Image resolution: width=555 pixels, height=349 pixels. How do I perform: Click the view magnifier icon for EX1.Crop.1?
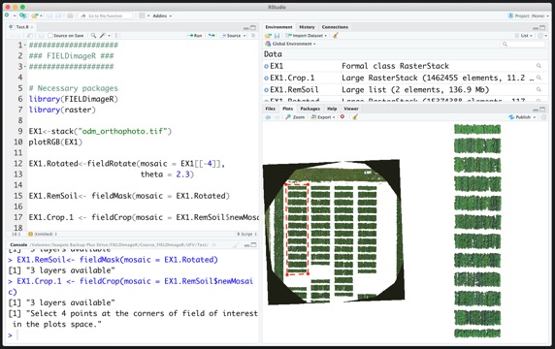539,78
